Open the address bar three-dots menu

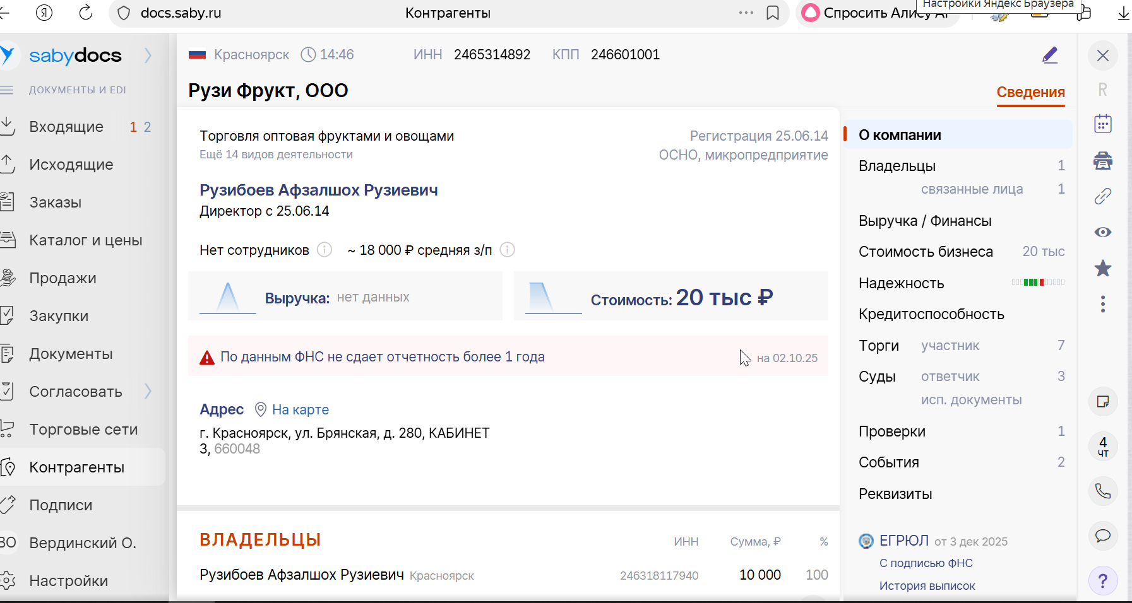point(746,13)
